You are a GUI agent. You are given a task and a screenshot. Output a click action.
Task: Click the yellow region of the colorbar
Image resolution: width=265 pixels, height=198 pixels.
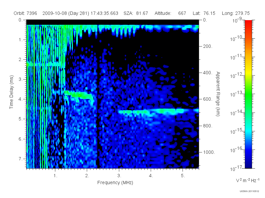248,72
